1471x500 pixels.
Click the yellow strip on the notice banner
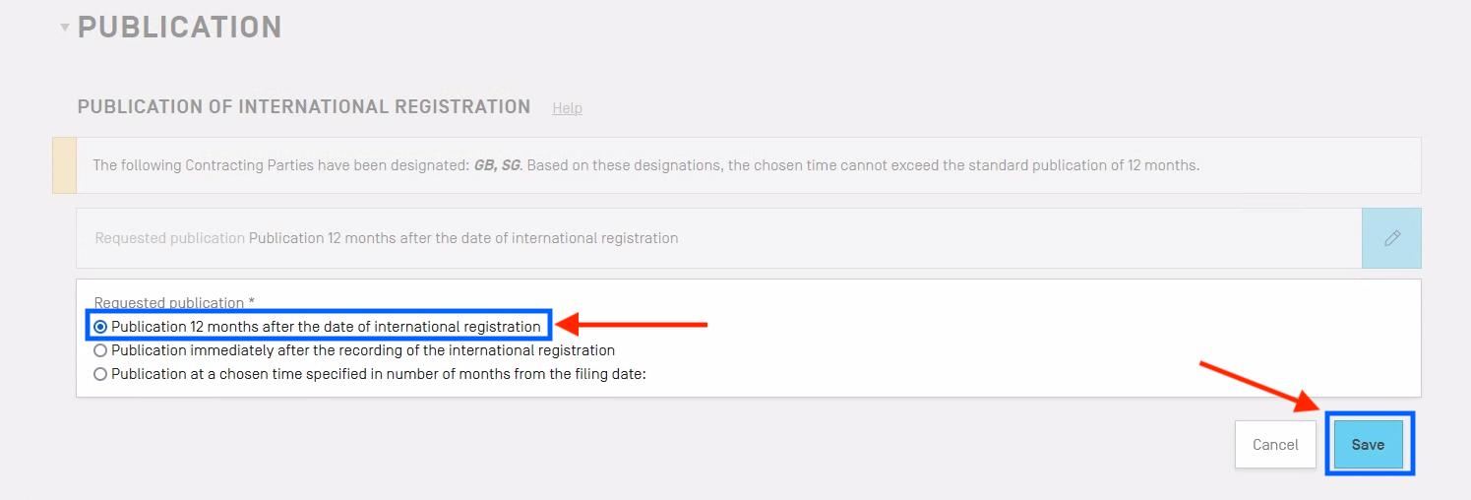pyautogui.click(x=64, y=165)
